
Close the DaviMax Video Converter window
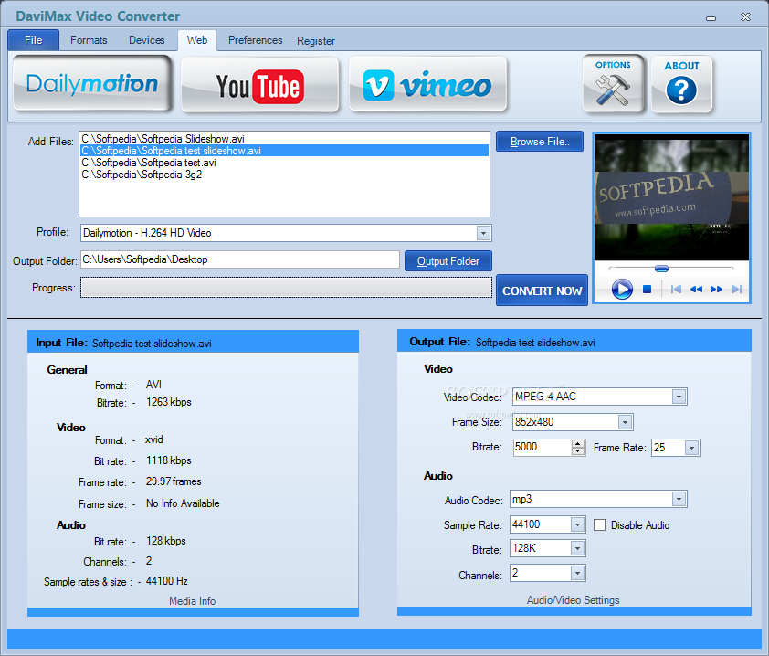click(745, 17)
